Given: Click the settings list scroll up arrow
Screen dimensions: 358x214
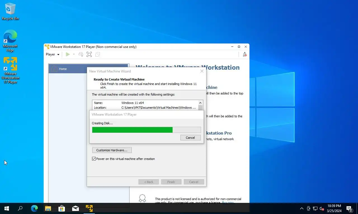Looking at the screenshot, I should point(200,103).
